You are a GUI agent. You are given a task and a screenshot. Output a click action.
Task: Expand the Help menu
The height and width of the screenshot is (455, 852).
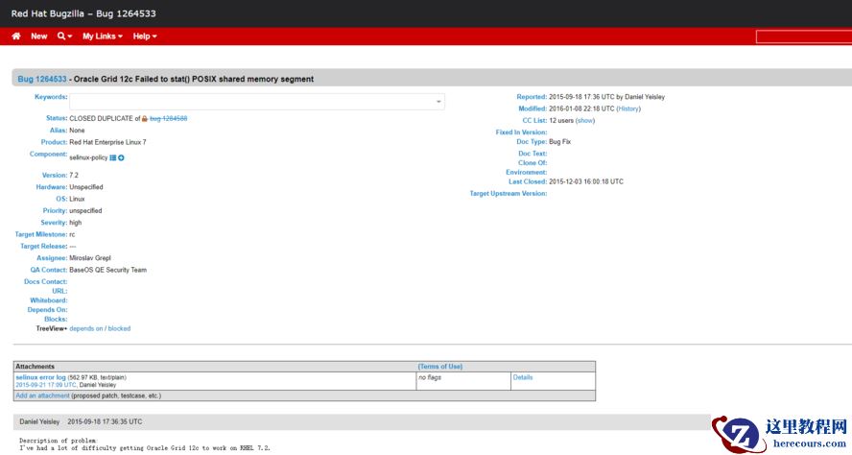(x=145, y=36)
